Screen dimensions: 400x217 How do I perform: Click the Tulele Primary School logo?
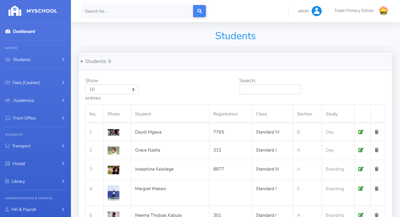[384, 11]
